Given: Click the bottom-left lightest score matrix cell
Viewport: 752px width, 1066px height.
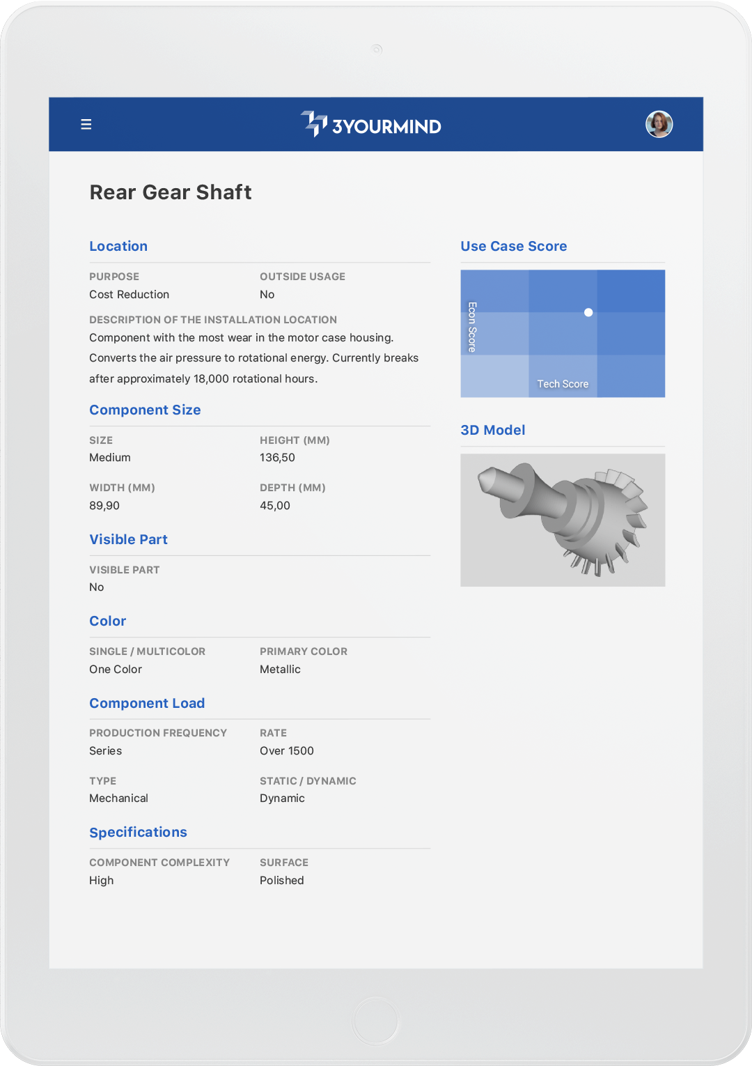Looking at the screenshot, I should click(x=494, y=376).
